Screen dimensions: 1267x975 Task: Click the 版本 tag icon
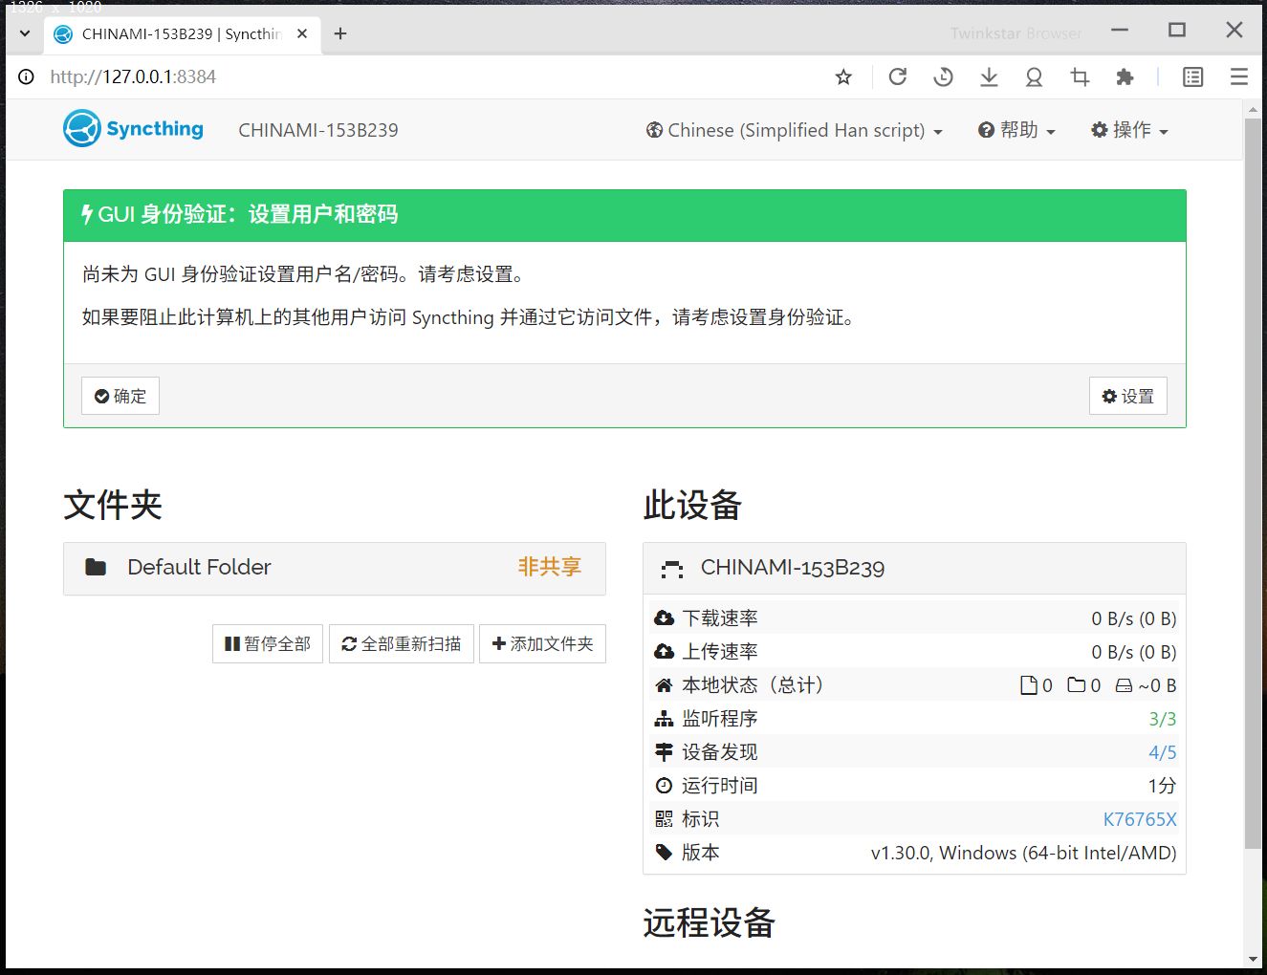664,853
